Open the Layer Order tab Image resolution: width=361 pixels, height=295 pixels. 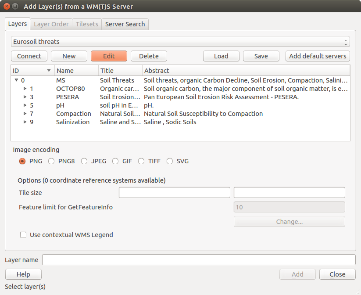(51, 24)
